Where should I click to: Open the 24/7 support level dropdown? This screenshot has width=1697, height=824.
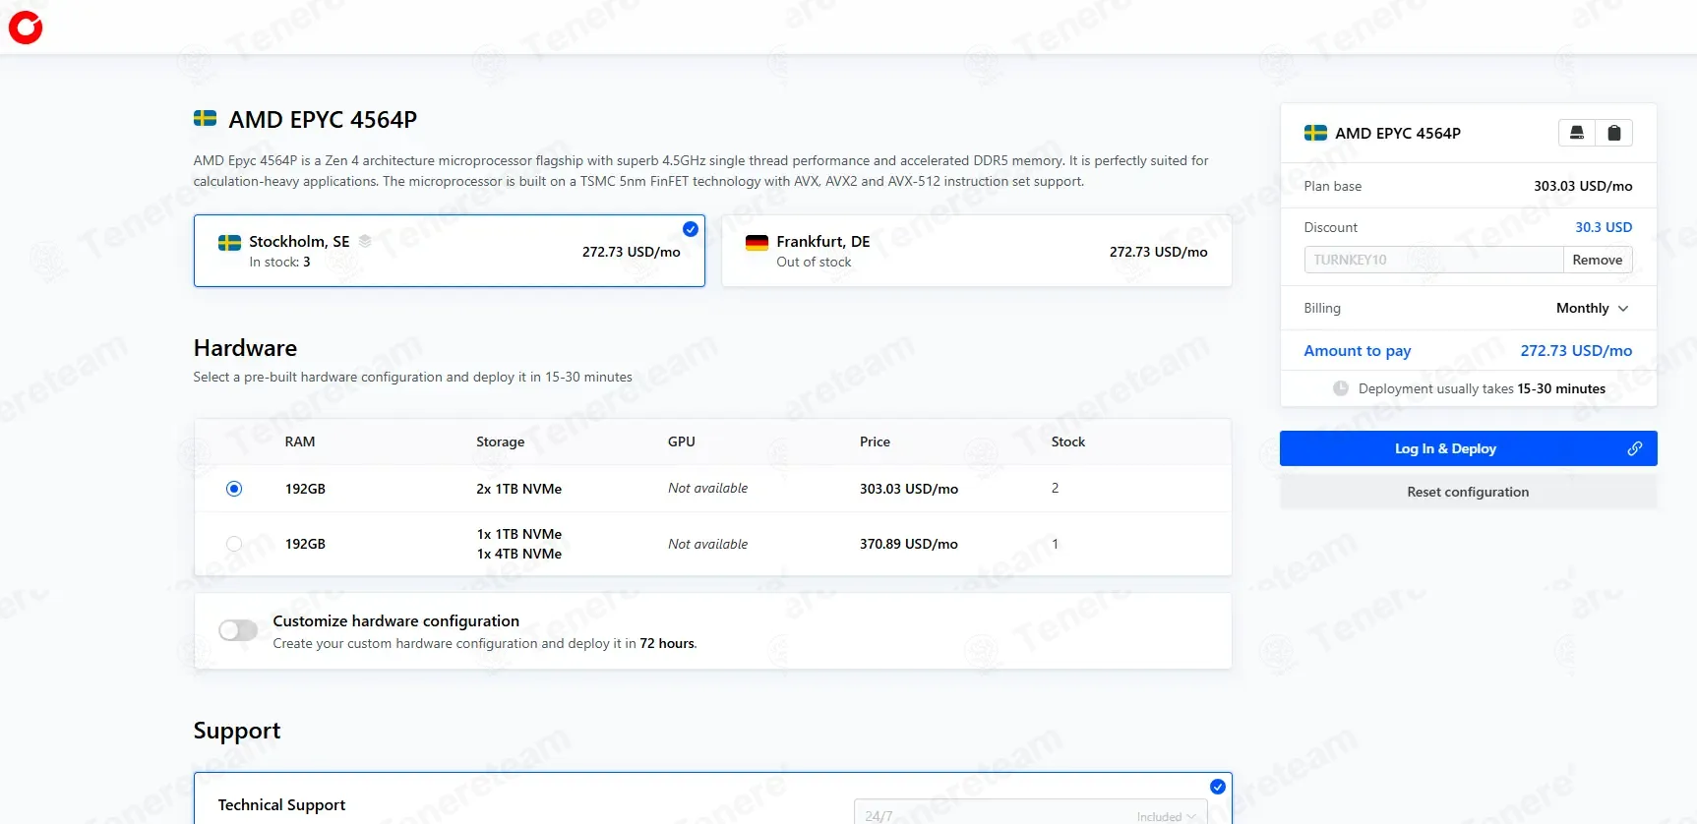(x=1030, y=814)
